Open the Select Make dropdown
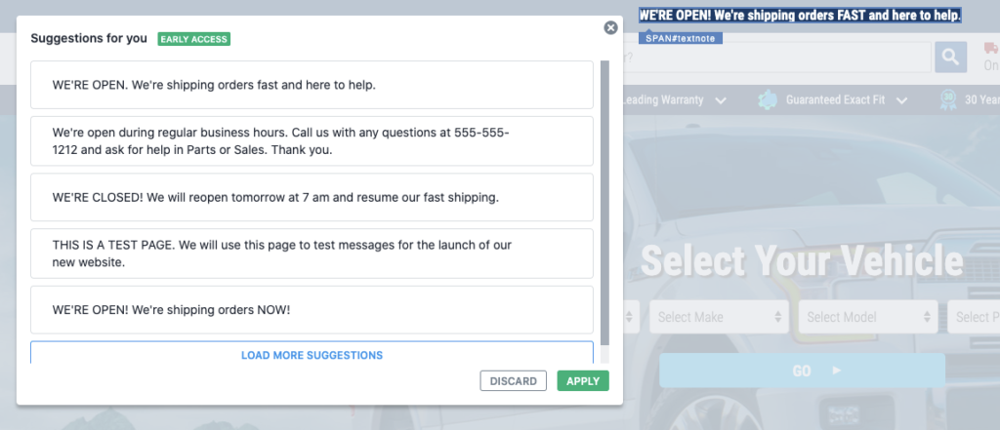The image size is (1000, 430). tap(720, 317)
